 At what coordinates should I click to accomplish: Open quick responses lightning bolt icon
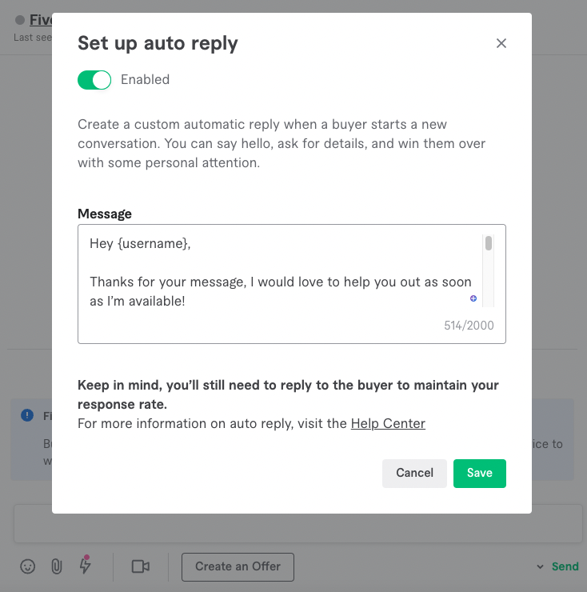point(86,565)
